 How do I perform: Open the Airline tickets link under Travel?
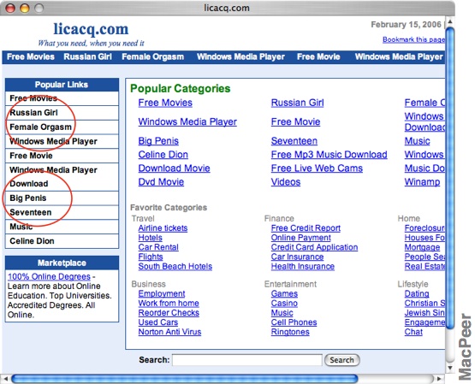163,228
